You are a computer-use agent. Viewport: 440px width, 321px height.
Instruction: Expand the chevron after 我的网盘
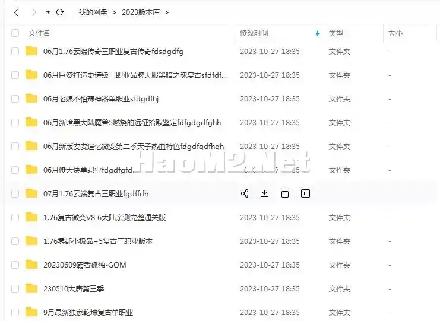pyautogui.click(x=114, y=12)
